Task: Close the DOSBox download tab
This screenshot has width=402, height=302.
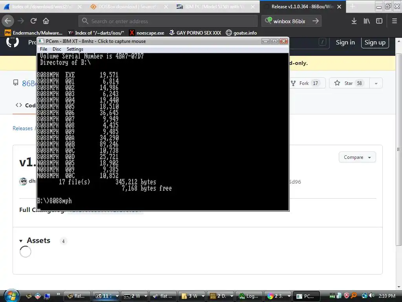Action: (166, 7)
